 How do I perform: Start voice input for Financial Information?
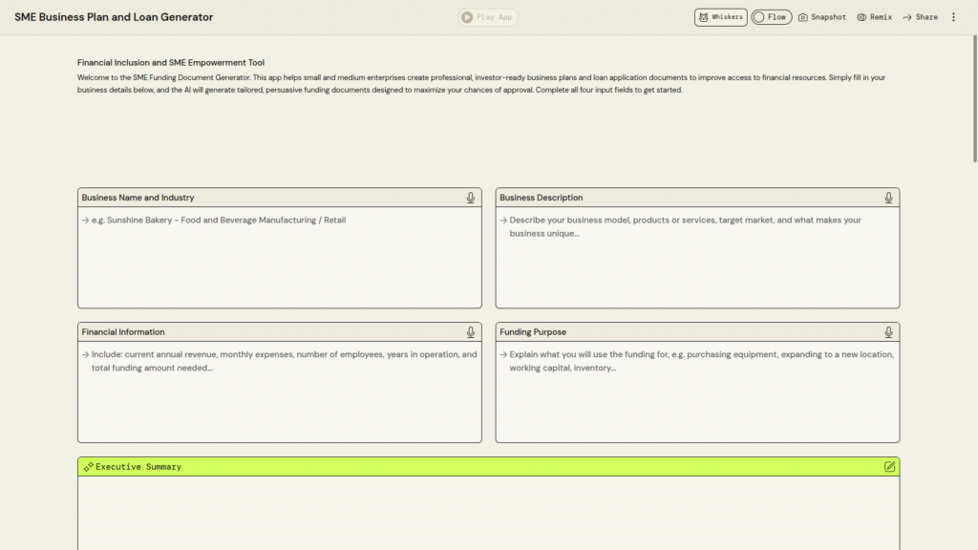click(471, 332)
